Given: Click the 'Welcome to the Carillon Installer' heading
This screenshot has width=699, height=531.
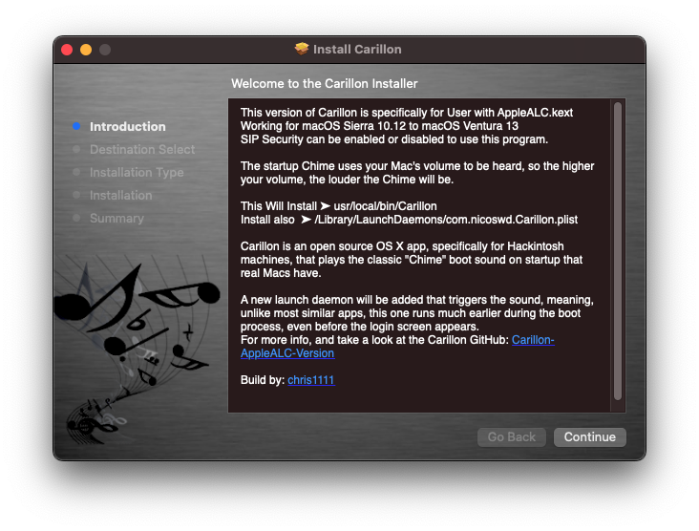Looking at the screenshot, I should 324,83.
